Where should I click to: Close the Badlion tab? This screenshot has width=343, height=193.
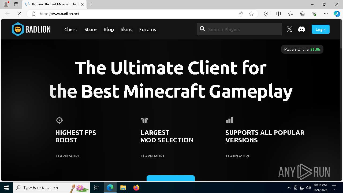click(x=82, y=4)
